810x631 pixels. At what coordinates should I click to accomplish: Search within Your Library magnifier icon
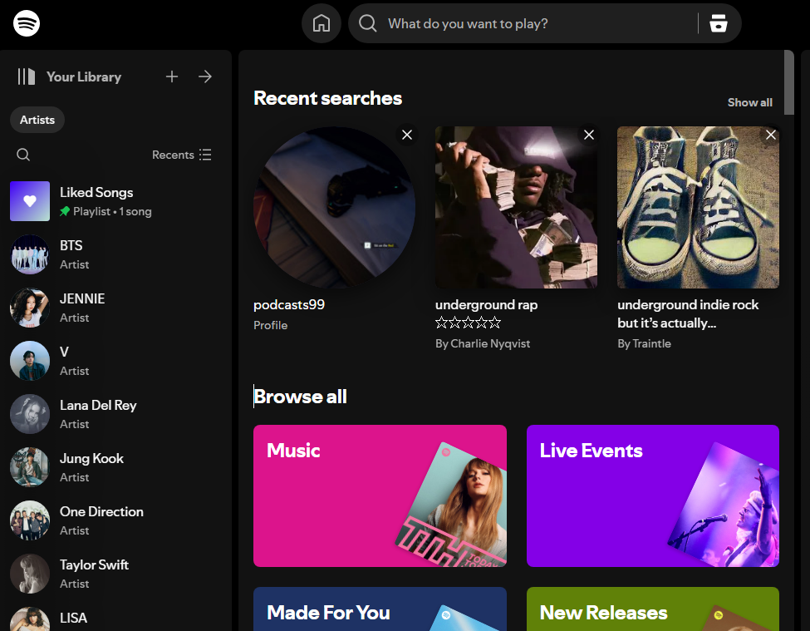pos(23,155)
